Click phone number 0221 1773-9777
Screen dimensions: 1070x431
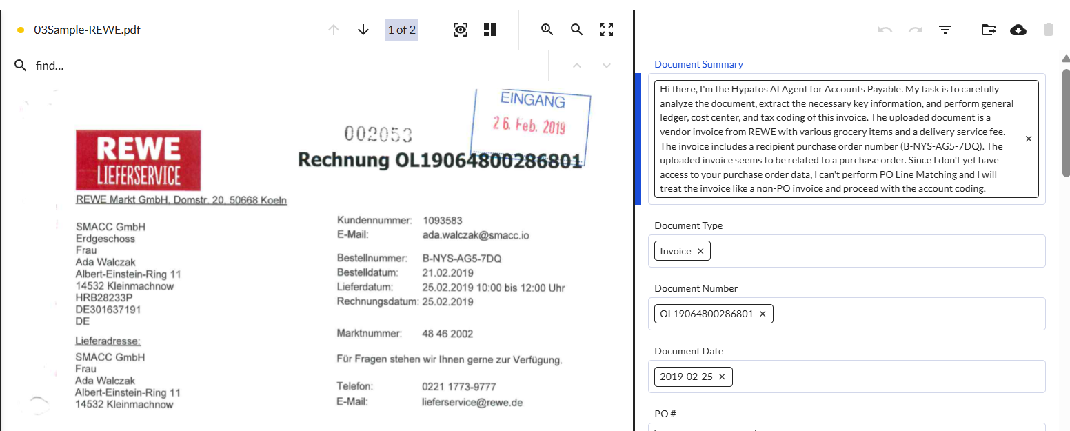pos(459,387)
